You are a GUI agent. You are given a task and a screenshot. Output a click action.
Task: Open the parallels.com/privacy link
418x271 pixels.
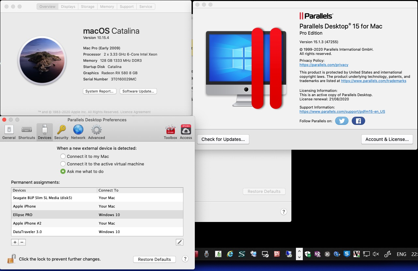[324, 65]
